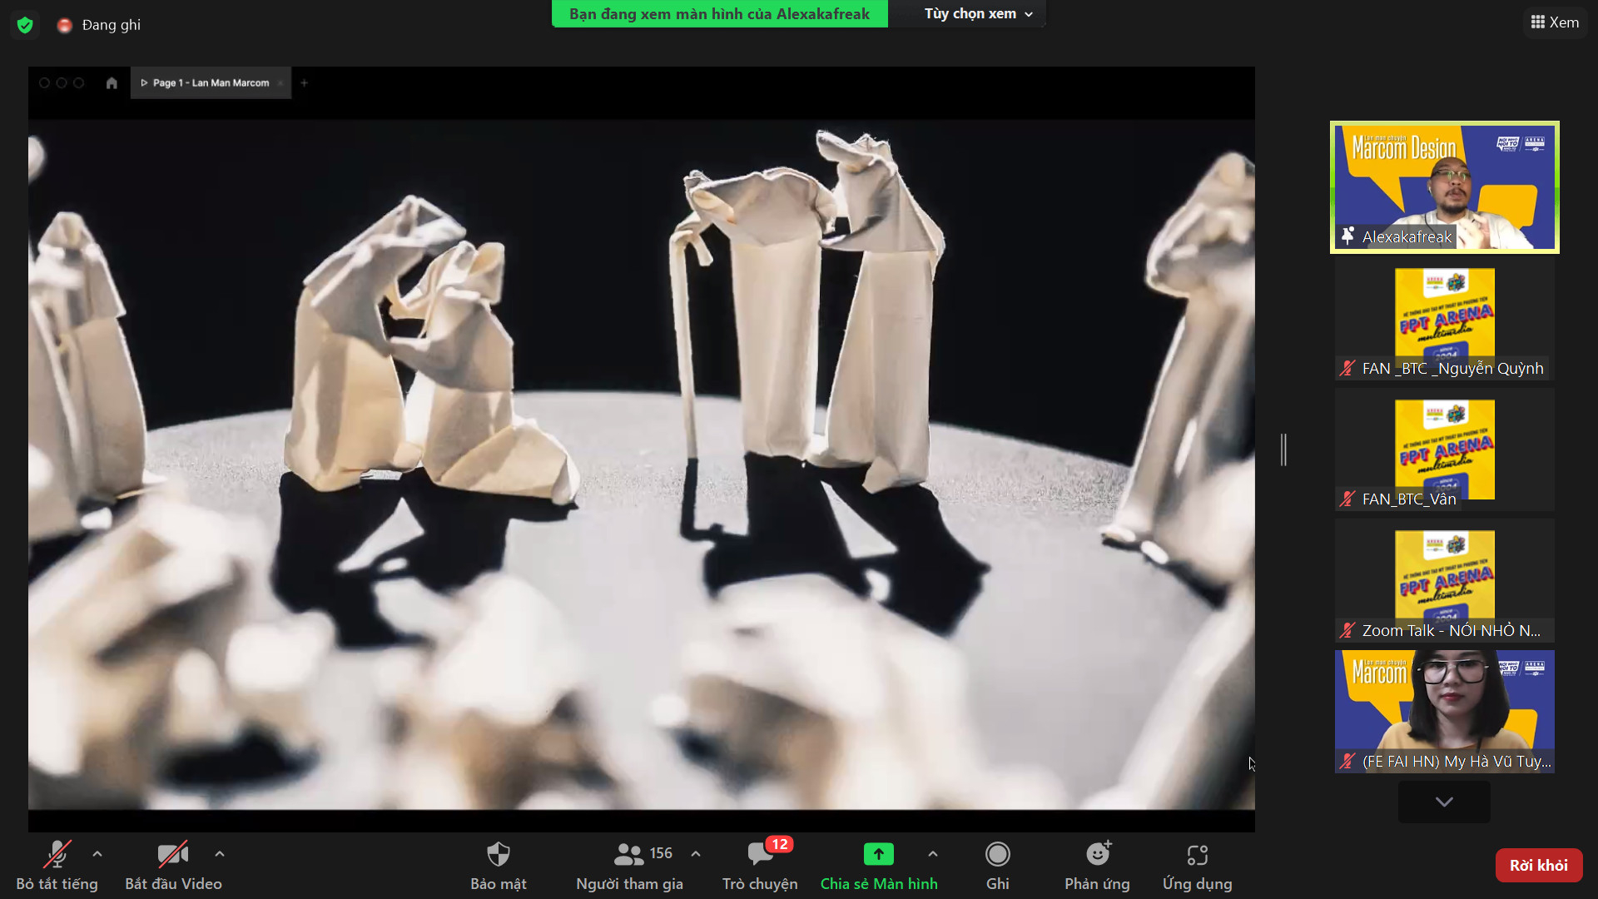
Task: Click the red recording indicator icon
Action: [x=64, y=26]
